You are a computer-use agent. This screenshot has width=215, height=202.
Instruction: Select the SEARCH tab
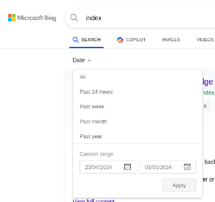click(x=87, y=40)
